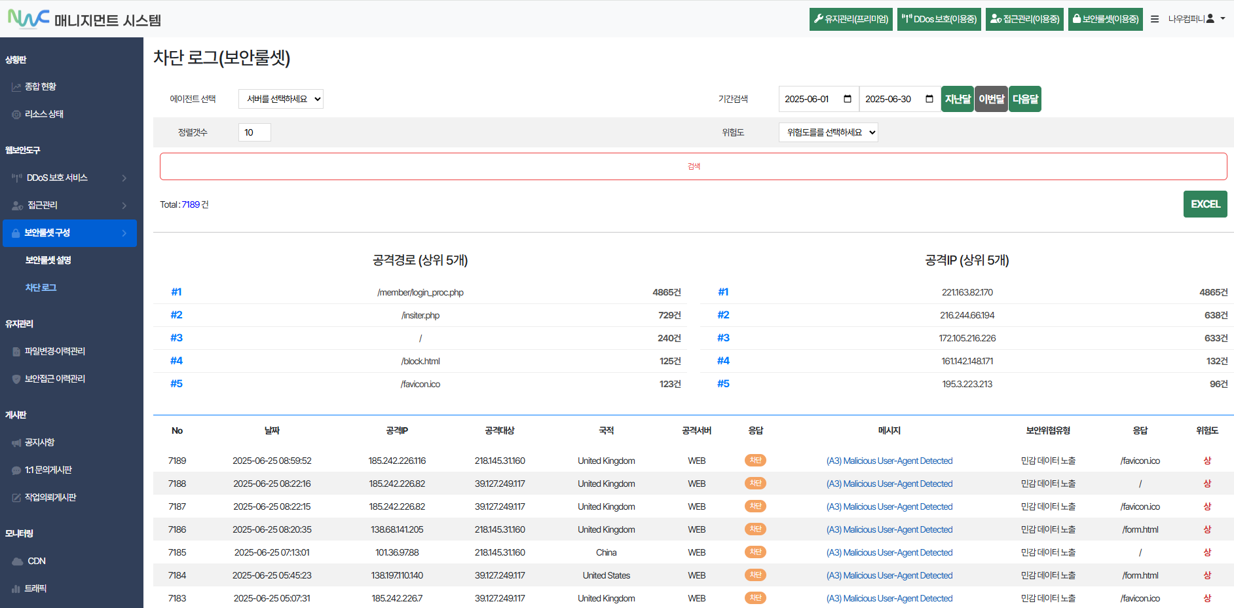The height and width of the screenshot is (608, 1234).
Task: Click the 정렬갯수 input field
Action: click(254, 132)
